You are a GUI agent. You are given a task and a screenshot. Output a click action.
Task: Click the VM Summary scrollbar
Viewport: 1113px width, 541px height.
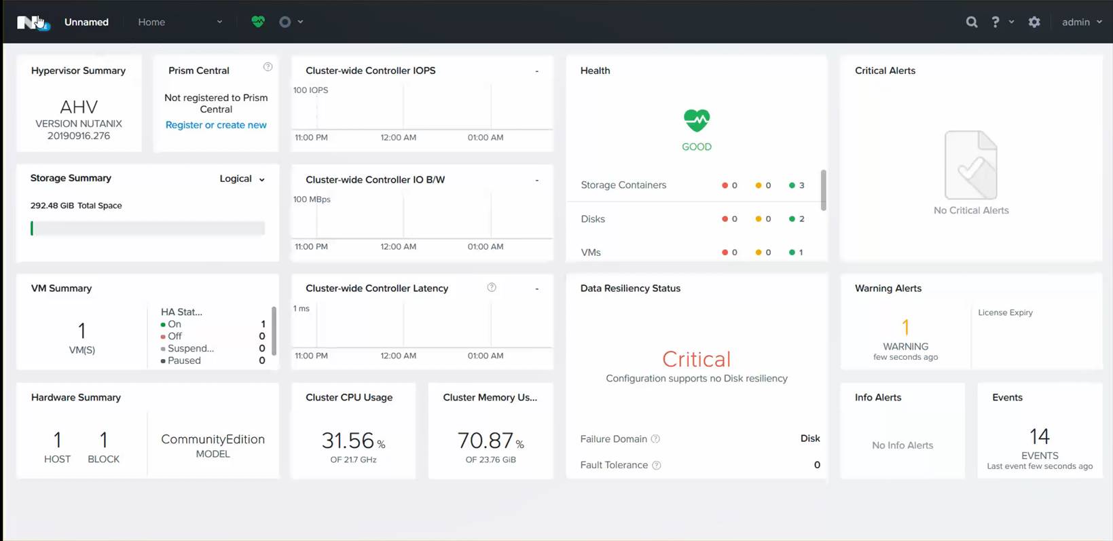274,331
